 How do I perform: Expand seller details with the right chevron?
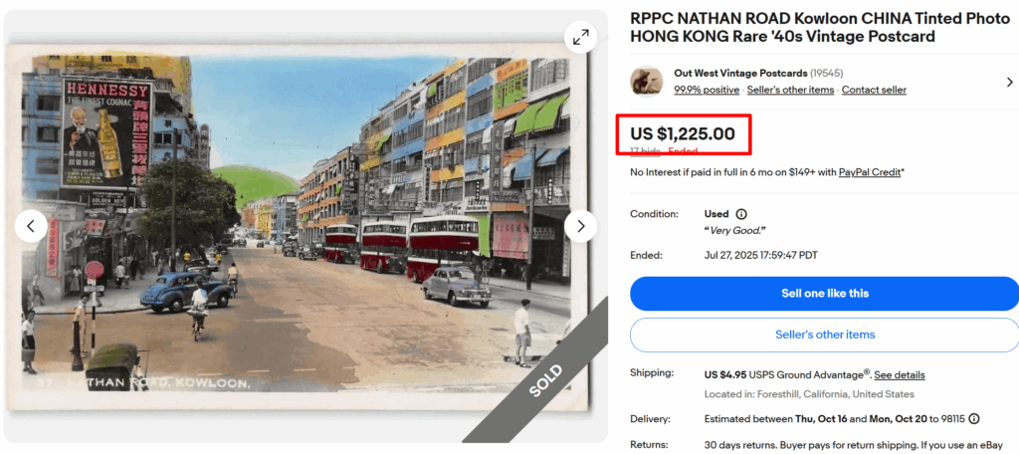coord(1010,83)
